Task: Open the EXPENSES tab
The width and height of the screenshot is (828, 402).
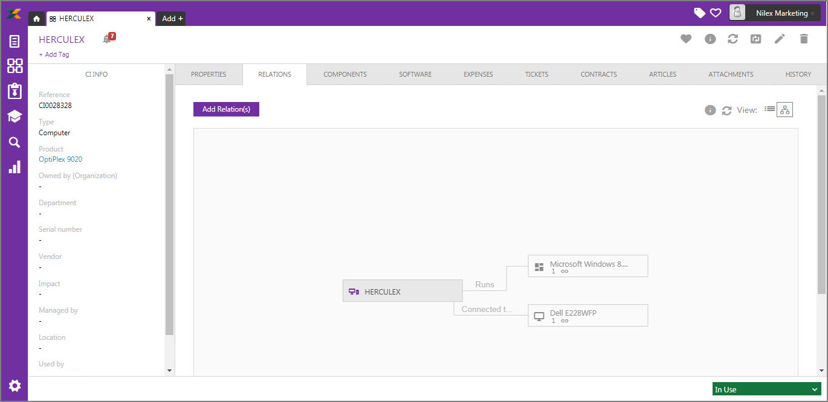Action: tap(478, 74)
